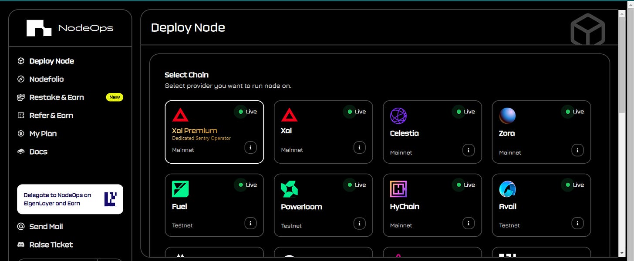Click the Deploy Node cube icon in sidebar
This screenshot has height=261, width=634.
[x=20, y=61]
